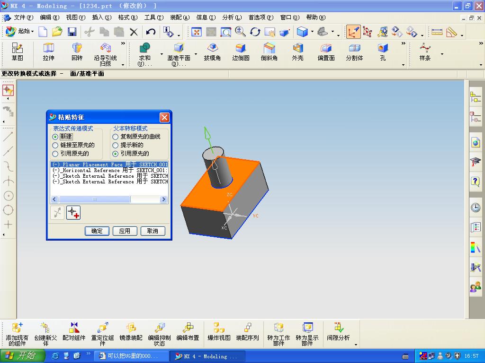Viewport: 485px width, 363px height.
Task: Click the 间隙分析 clearance analysis icon
Action: tap(338, 331)
